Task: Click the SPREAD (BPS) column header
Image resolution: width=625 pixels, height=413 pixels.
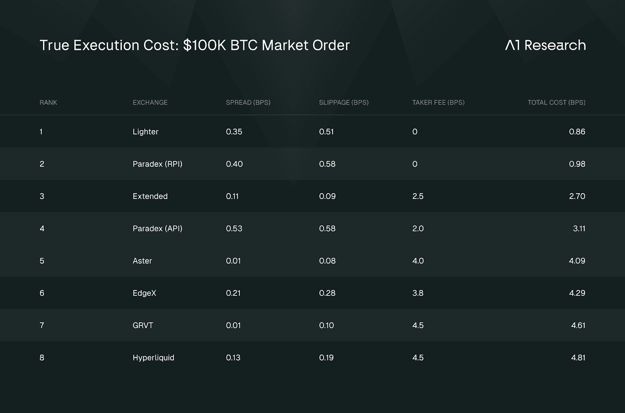Action: point(248,102)
